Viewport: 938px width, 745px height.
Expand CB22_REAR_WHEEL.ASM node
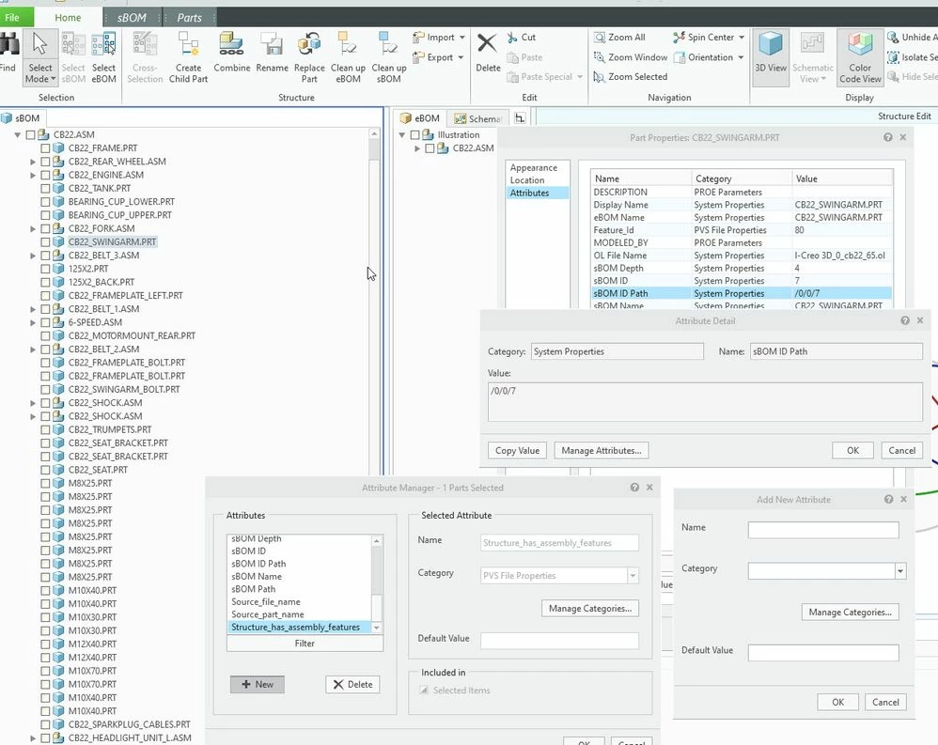tap(33, 162)
